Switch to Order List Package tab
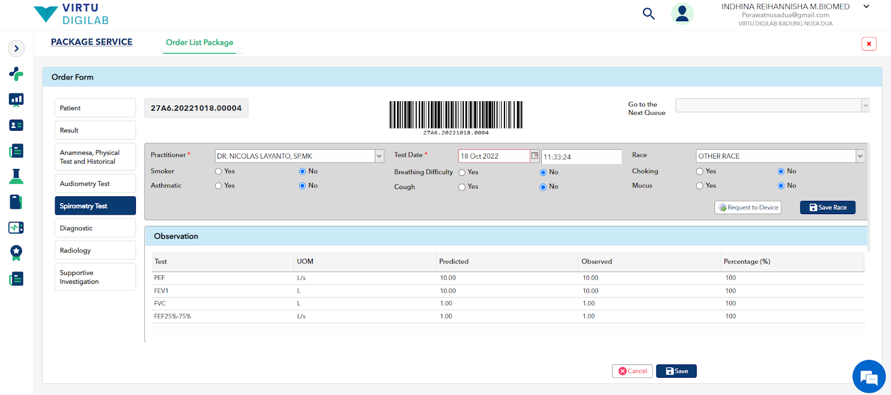Viewport: 891px width, 395px height. 199,42
